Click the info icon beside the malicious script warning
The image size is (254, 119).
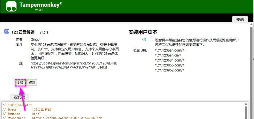pyautogui.click(x=144, y=39)
